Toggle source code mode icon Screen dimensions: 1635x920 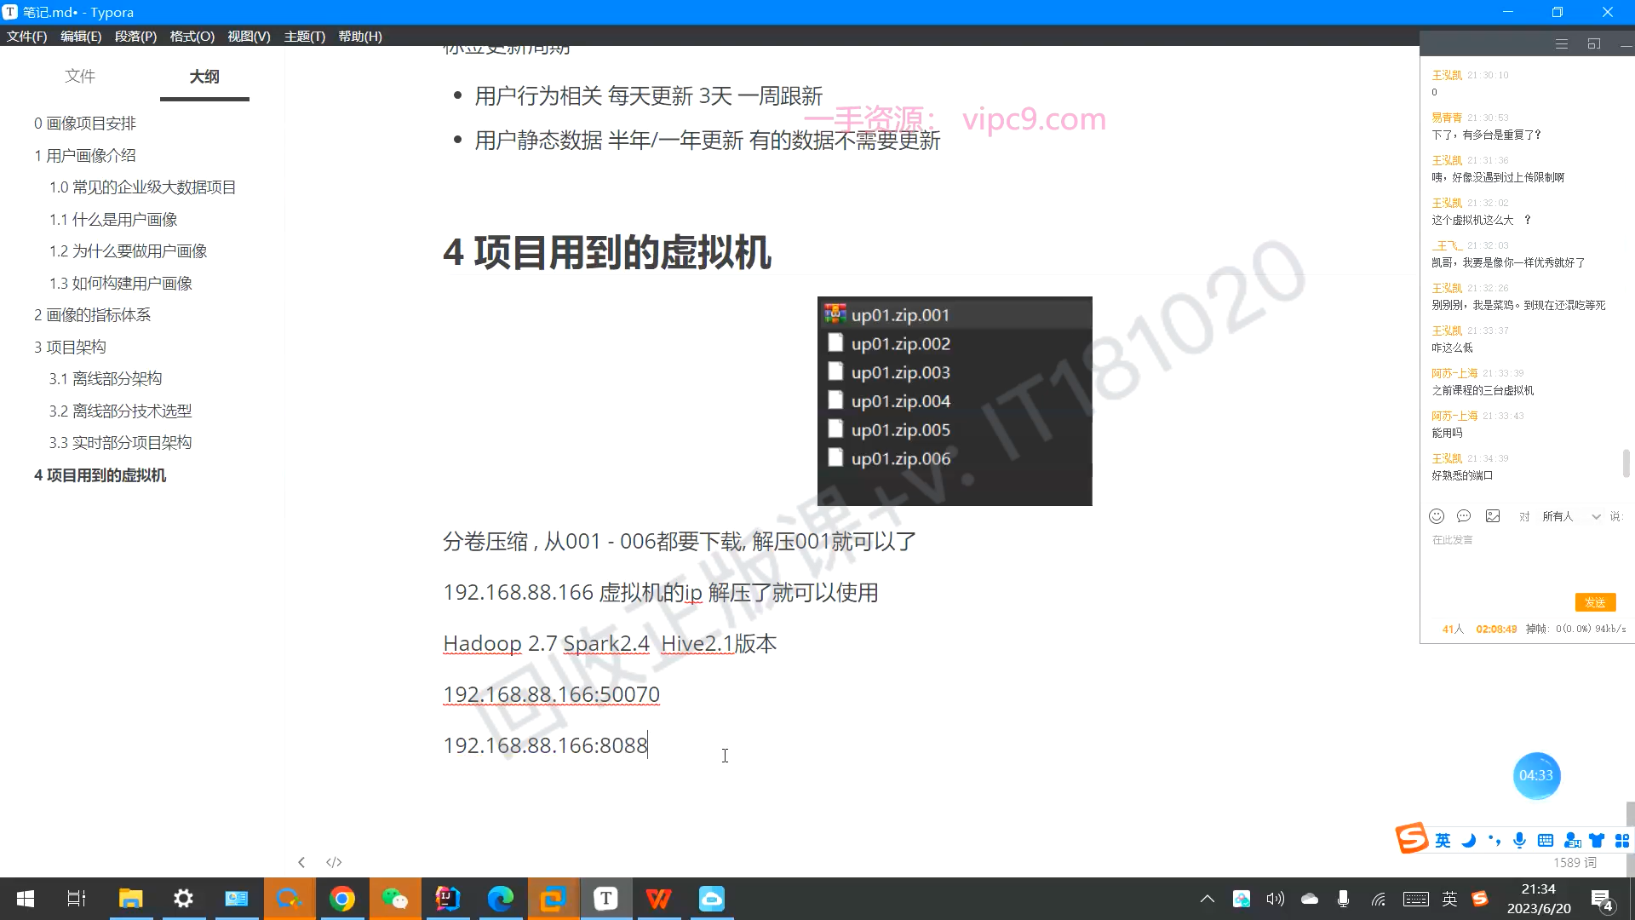coord(334,862)
